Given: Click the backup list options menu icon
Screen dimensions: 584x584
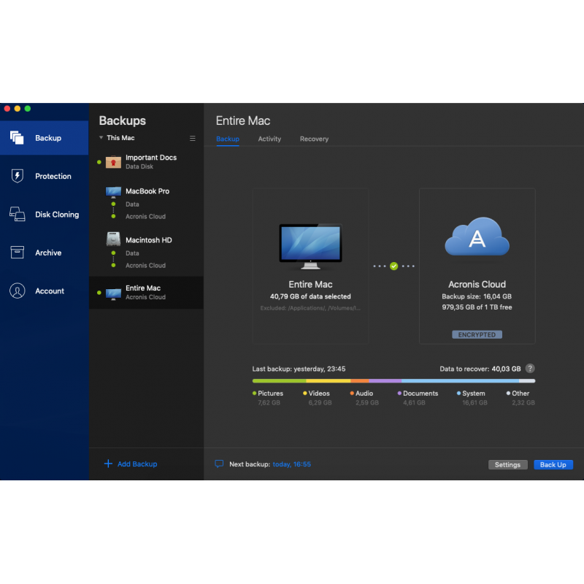Looking at the screenshot, I should pyautogui.click(x=193, y=138).
